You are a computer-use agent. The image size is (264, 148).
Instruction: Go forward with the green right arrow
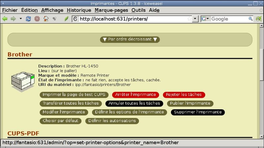[13, 19]
